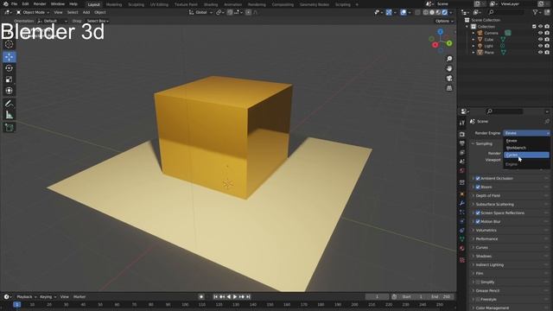Switch to the Modeling workspace tab
The image size is (553, 311).
coord(114,4)
